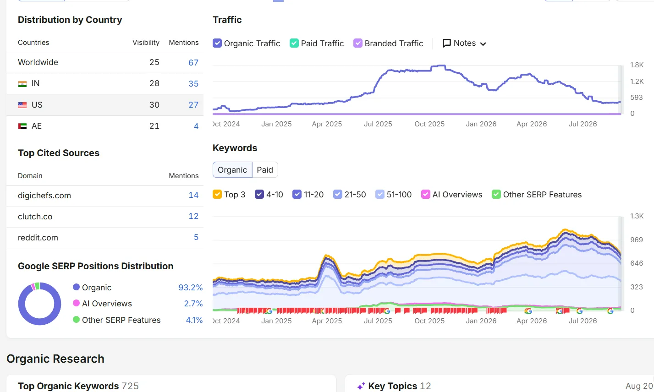
Task: Click the Google update marker near Jul 2025
Action: (387, 311)
